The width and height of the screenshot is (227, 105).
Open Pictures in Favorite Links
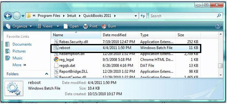point(19,51)
